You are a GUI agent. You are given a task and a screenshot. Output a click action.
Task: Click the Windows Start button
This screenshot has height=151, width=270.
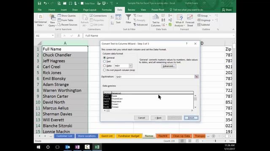pyautogui.click(x=38, y=147)
